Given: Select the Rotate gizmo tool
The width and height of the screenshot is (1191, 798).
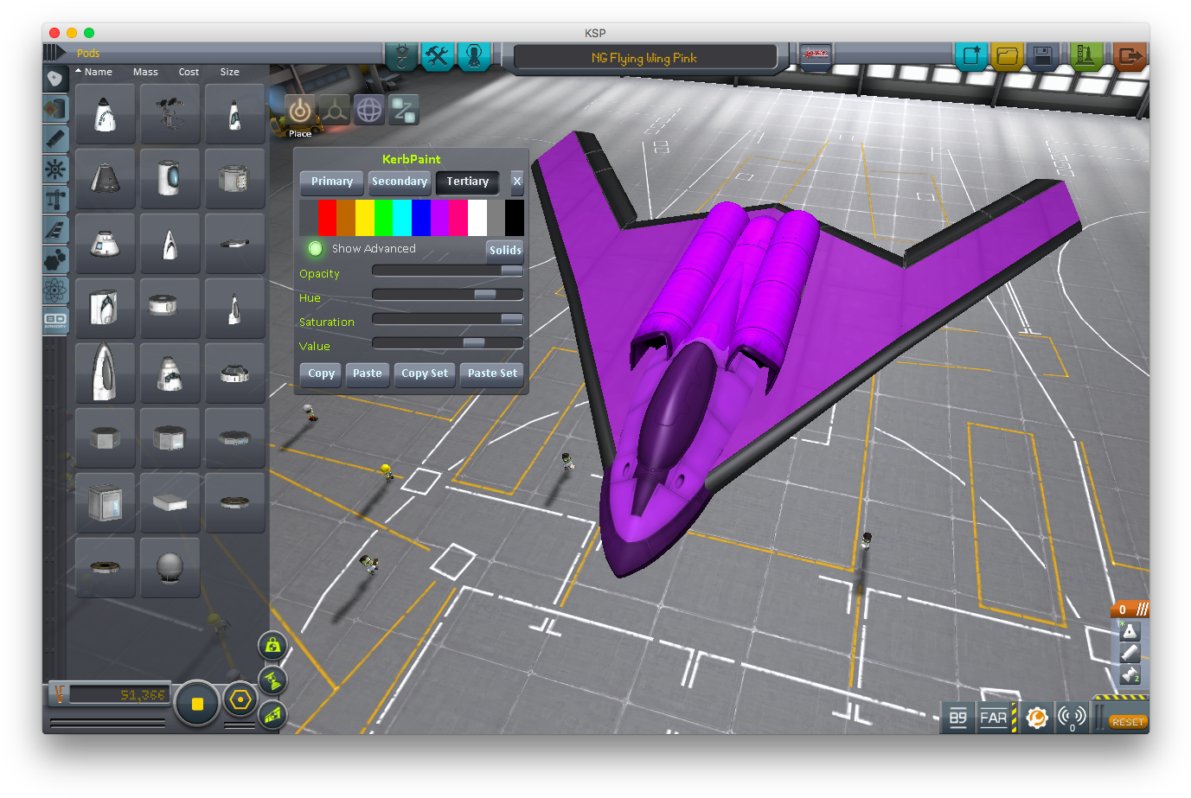Looking at the screenshot, I should 369,111.
